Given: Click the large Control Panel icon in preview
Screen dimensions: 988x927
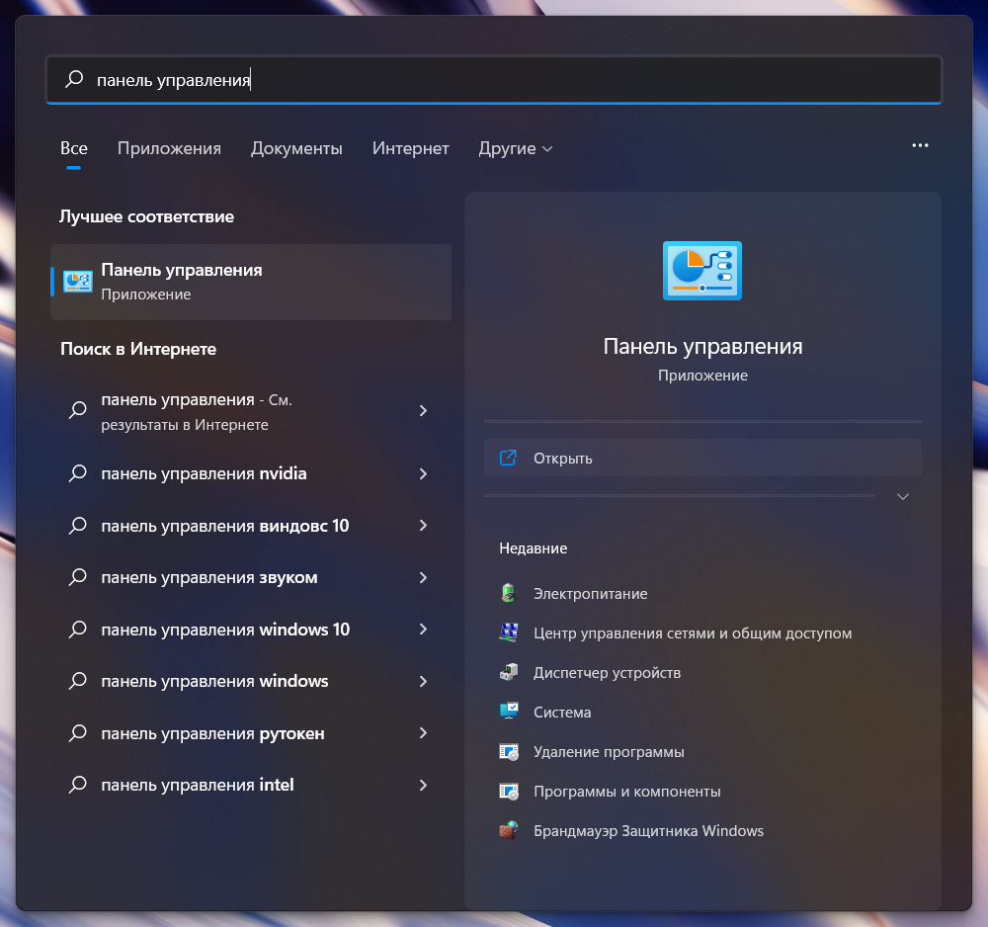Looking at the screenshot, I should click(x=701, y=271).
